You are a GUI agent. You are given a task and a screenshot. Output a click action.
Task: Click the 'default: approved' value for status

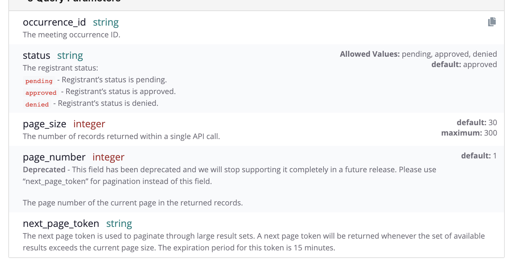(464, 64)
